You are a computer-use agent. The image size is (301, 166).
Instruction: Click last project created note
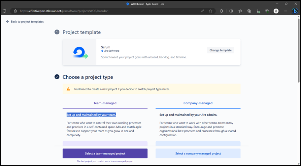click(105, 161)
